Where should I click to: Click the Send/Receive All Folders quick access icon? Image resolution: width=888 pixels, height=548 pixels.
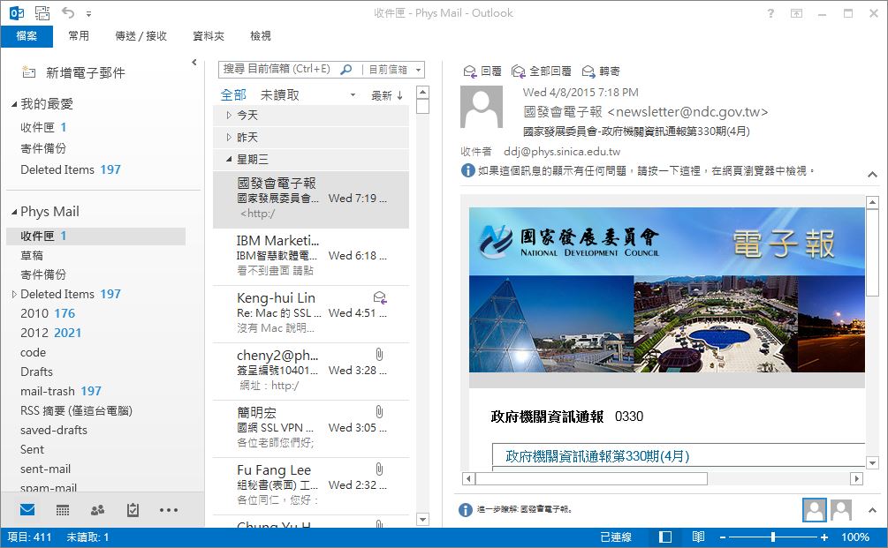coord(42,12)
